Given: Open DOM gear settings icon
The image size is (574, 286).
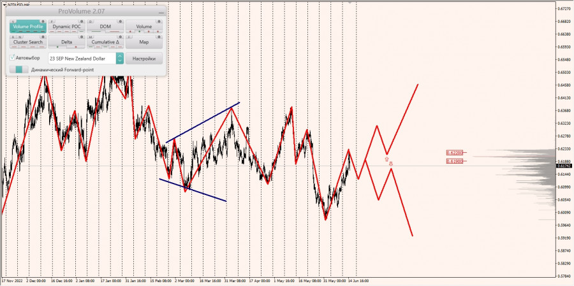Looking at the screenshot, I should 121,22.
